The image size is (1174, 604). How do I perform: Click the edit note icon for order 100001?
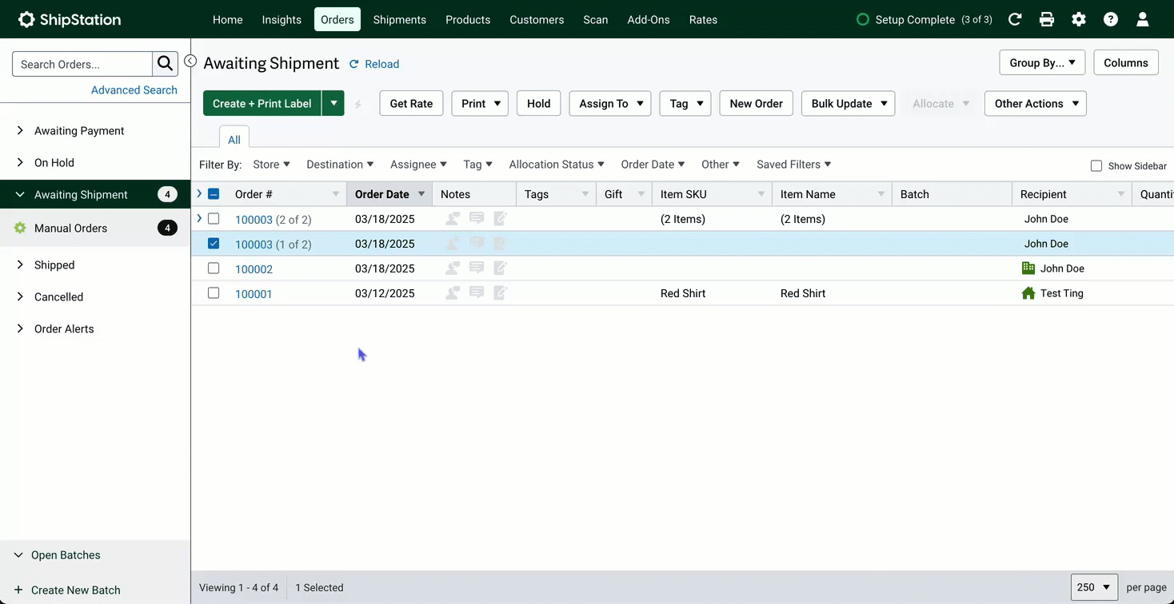pyautogui.click(x=501, y=293)
